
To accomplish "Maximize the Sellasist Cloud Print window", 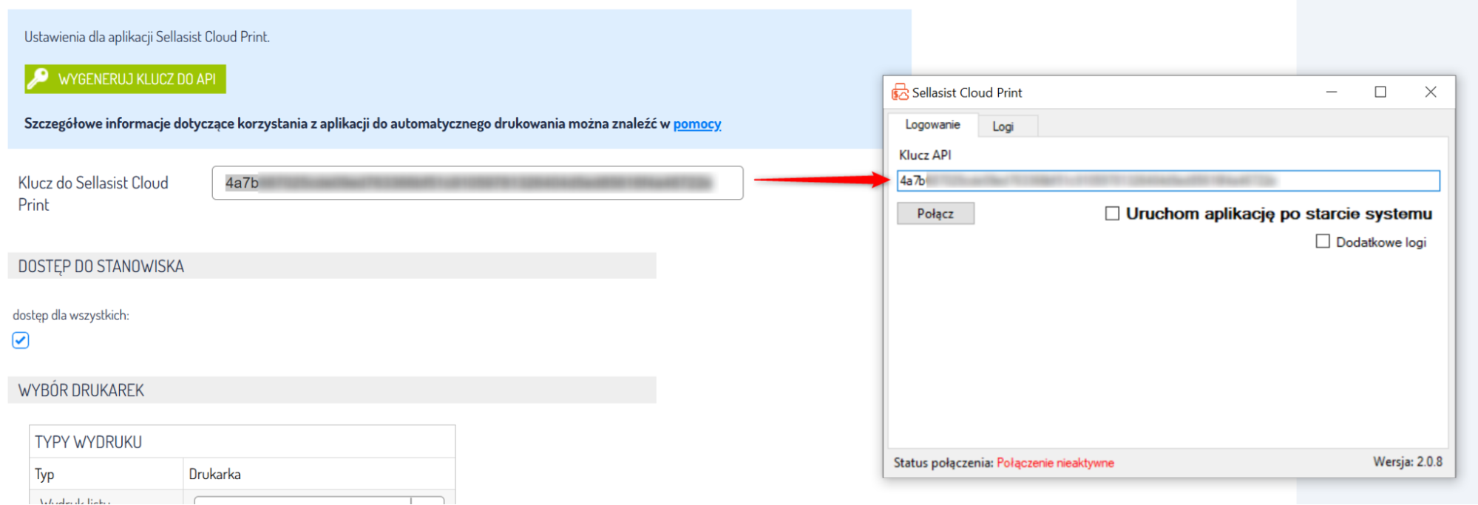I will pos(1380,92).
